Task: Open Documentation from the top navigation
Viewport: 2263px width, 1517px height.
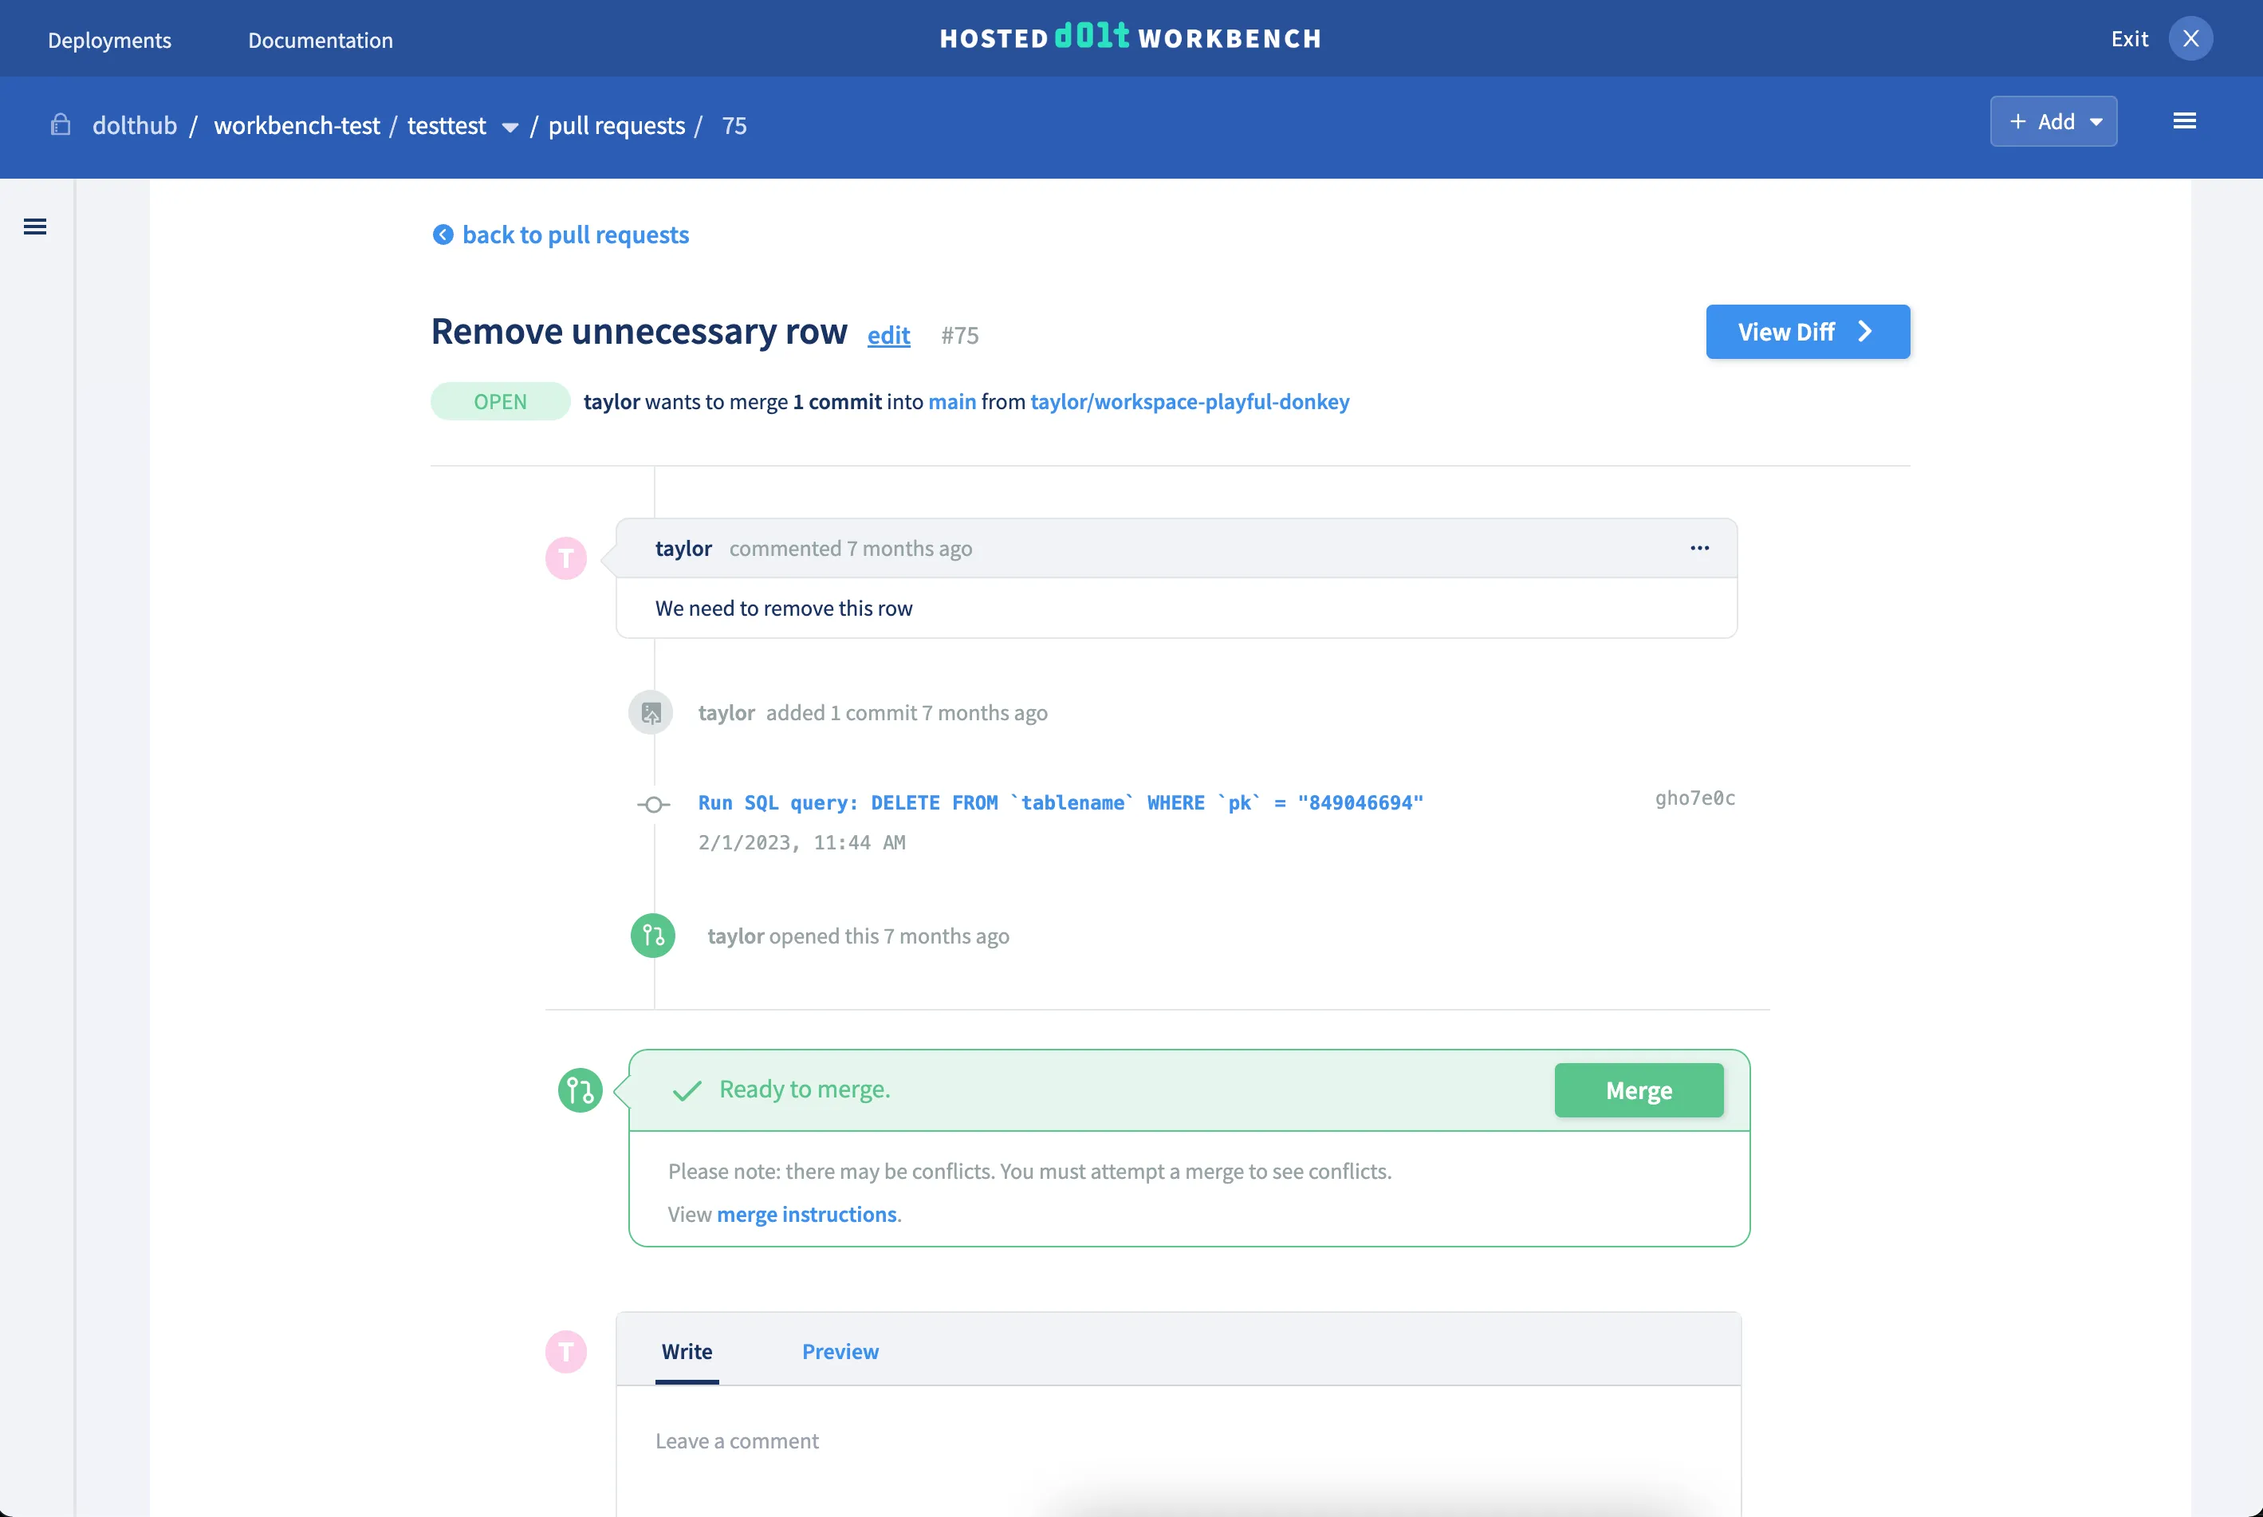Action: 320,40
